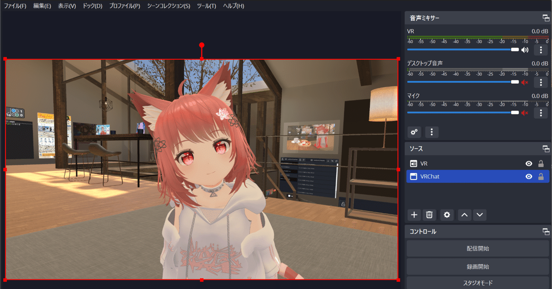
Task: Add a new source with plus icon
Action: (x=414, y=214)
